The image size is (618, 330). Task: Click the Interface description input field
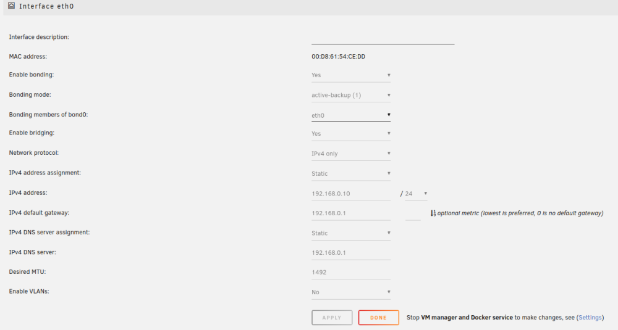[x=383, y=38]
